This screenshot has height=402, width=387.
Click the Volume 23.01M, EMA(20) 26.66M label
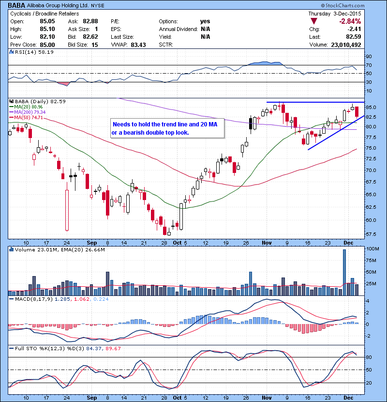[60, 249]
